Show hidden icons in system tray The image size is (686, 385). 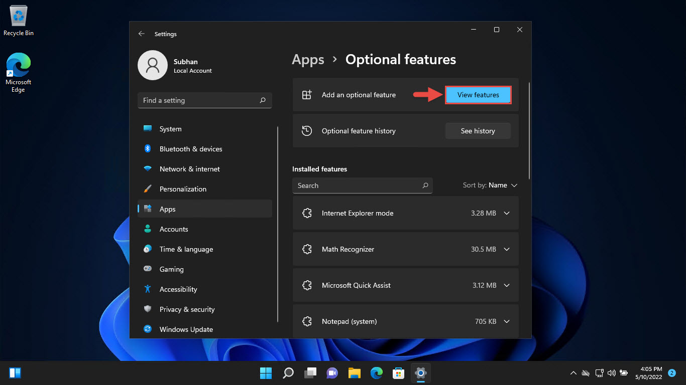(x=573, y=373)
